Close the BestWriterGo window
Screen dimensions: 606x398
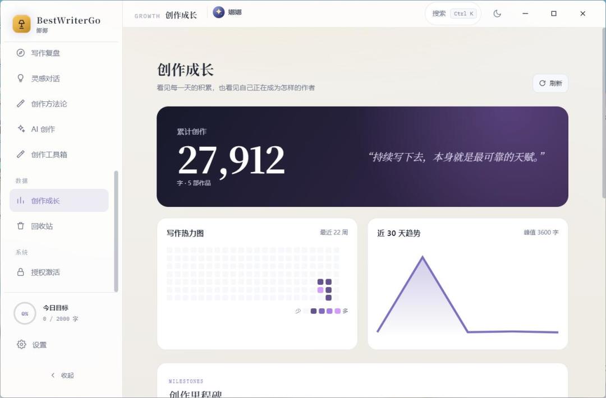583,13
